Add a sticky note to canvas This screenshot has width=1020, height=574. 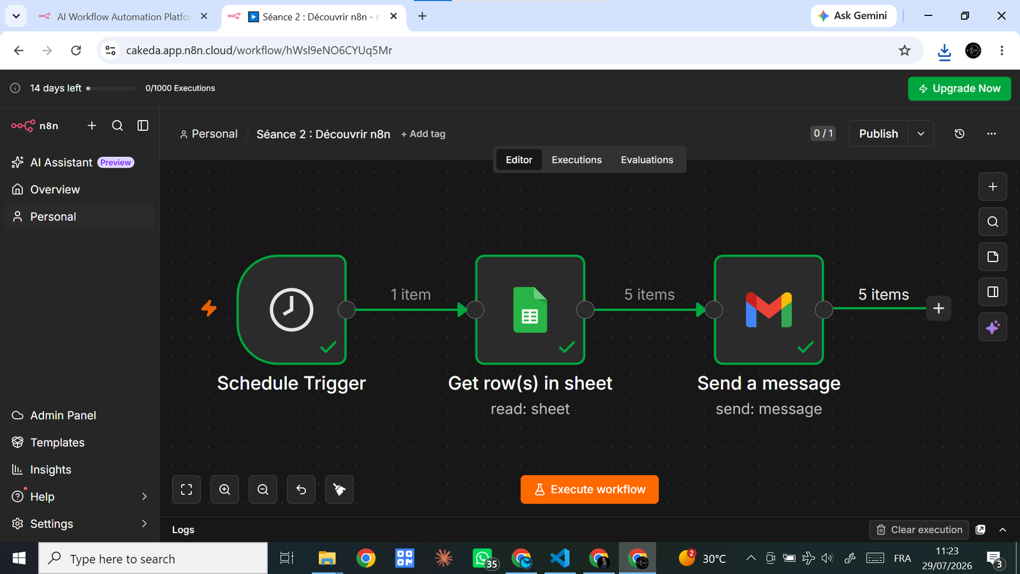point(993,257)
